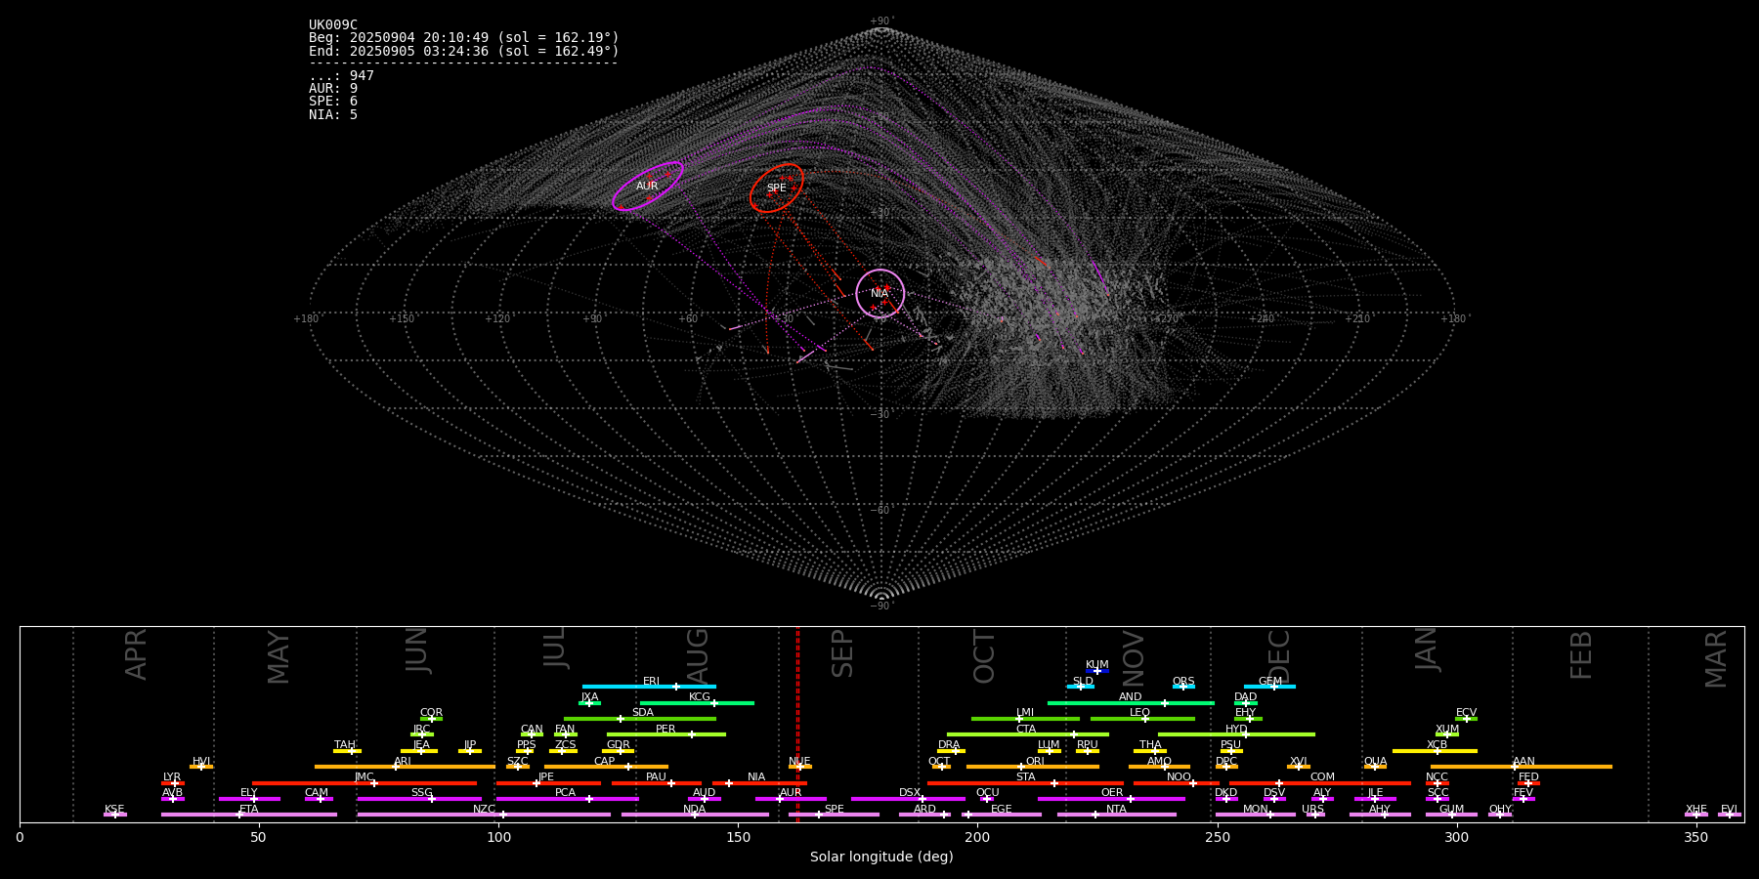This screenshot has height=879, width=1759.
Task: Click the green KCG shower bar
Action: click(x=697, y=703)
